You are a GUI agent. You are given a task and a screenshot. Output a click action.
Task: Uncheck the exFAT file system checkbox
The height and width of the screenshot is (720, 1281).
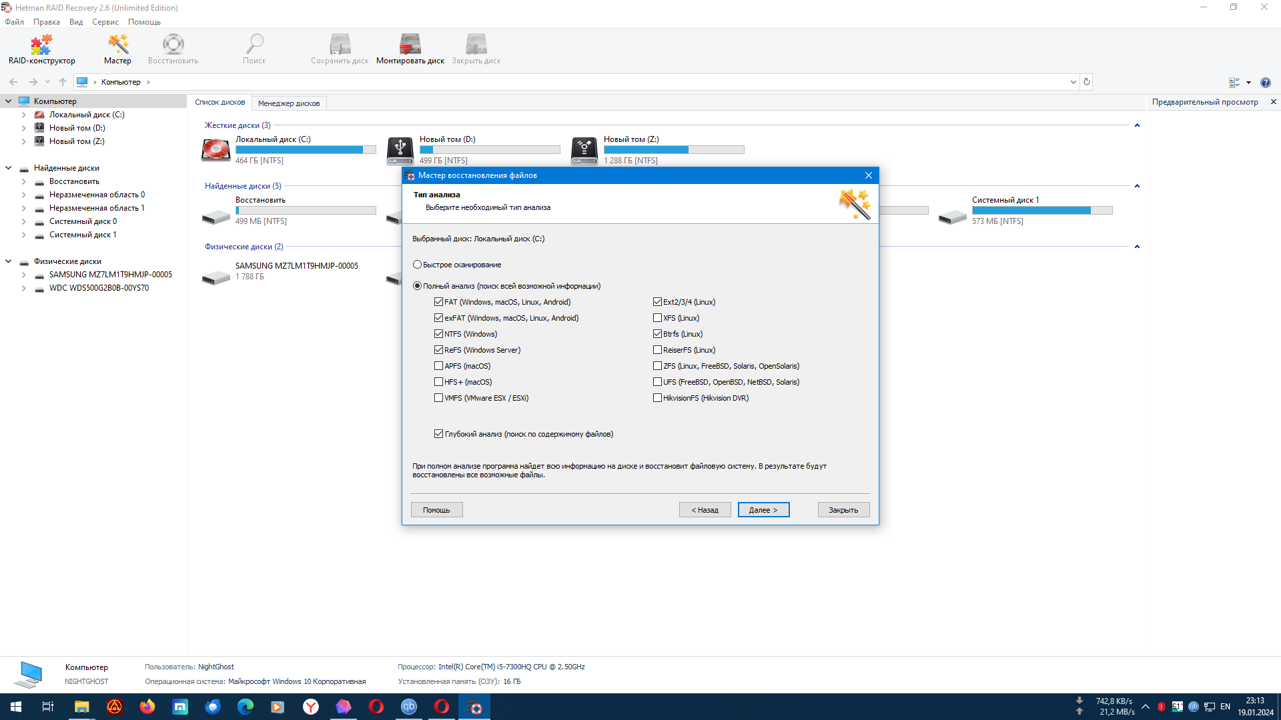pyautogui.click(x=438, y=318)
